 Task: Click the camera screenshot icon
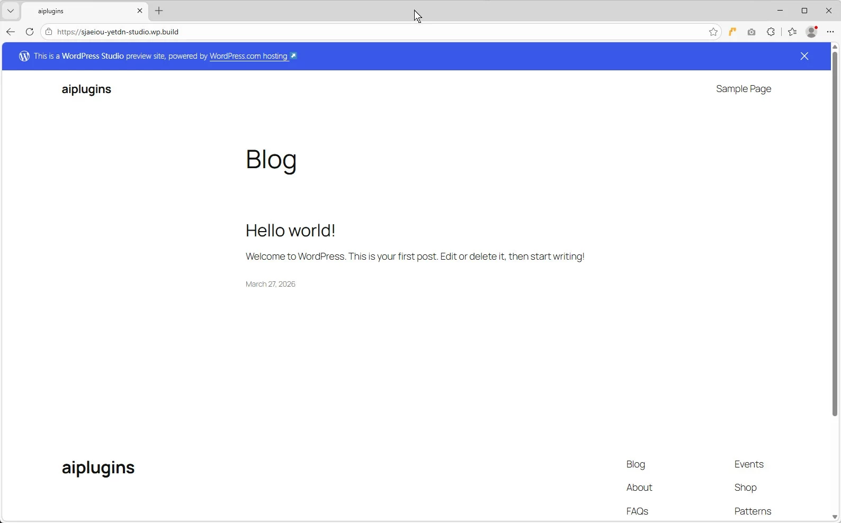tap(751, 32)
